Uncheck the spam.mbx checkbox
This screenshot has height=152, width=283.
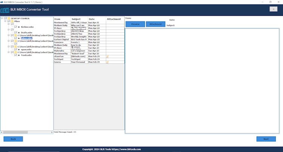pos(16,49)
